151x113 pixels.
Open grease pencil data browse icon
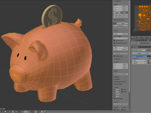(x=115, y=24)
